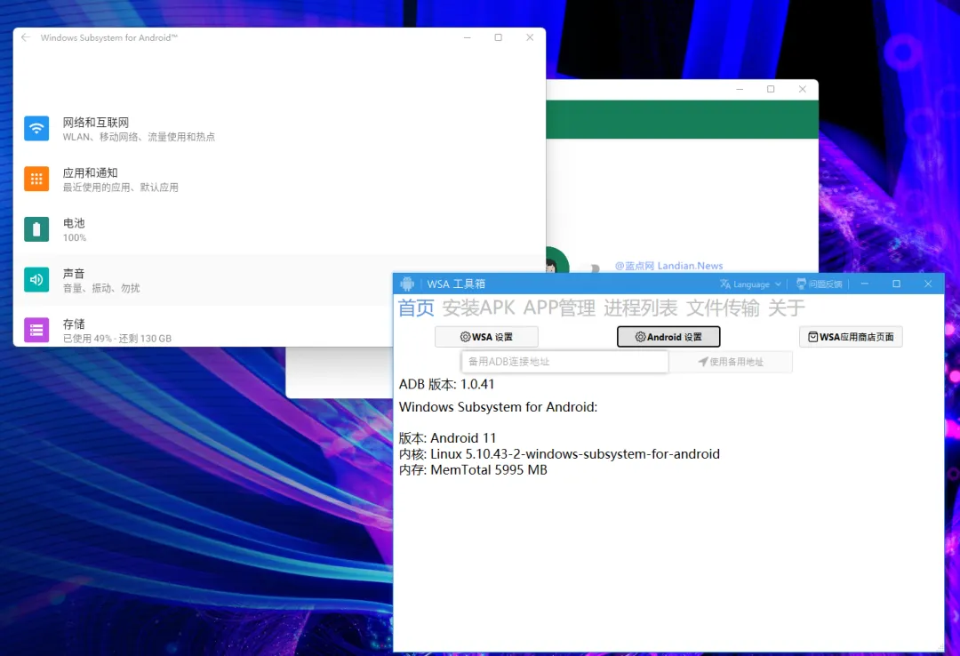Focus the 备用ADB连接地址 input field
This screenshot has width=960, height=656.
pyautogui.click(x=564, y=362)
